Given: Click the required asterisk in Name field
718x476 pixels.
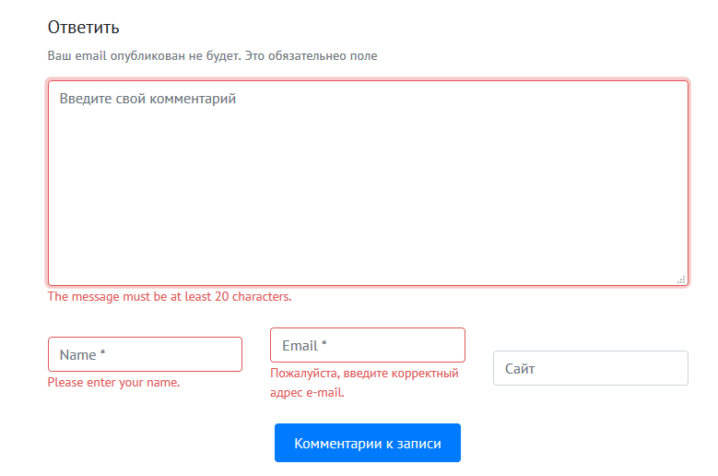Looking at the screenshot, I should (102, 355).
